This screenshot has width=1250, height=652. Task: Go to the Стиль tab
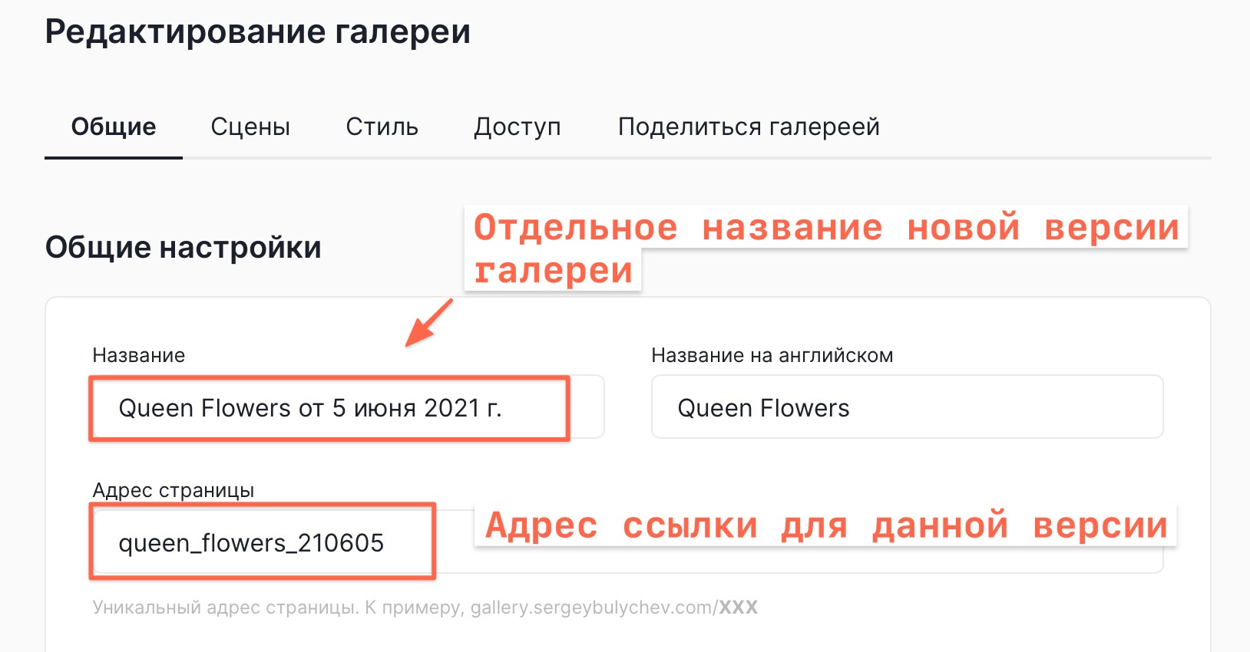tap(382, 127)
